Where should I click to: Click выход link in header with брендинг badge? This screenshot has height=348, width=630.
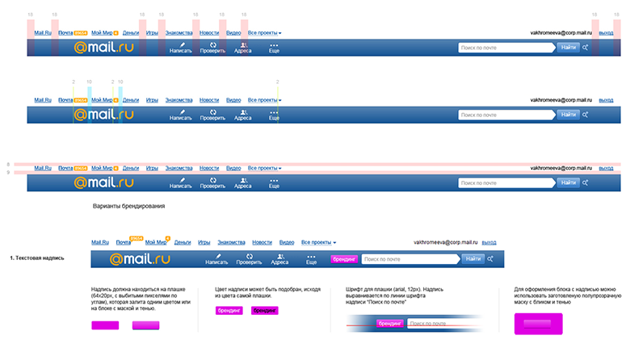(x=489, y=242)
